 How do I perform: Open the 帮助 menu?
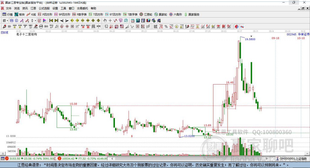coord(93,8)
